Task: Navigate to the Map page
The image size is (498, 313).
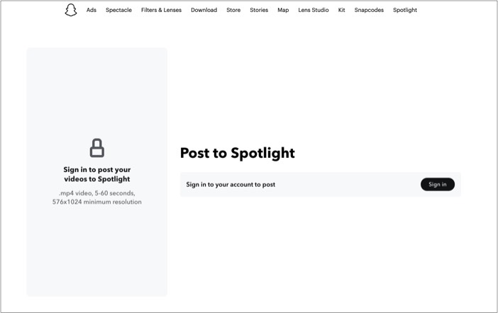Action: (x=283, y=10)
